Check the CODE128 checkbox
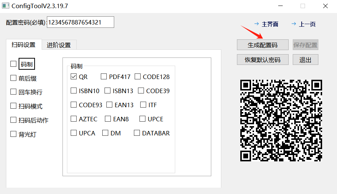 [138, 76]
